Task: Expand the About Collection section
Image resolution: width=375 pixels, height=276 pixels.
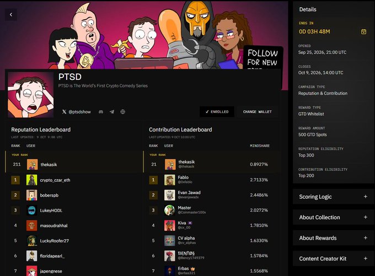Action: pyautogui.click(x=333, y=217)
